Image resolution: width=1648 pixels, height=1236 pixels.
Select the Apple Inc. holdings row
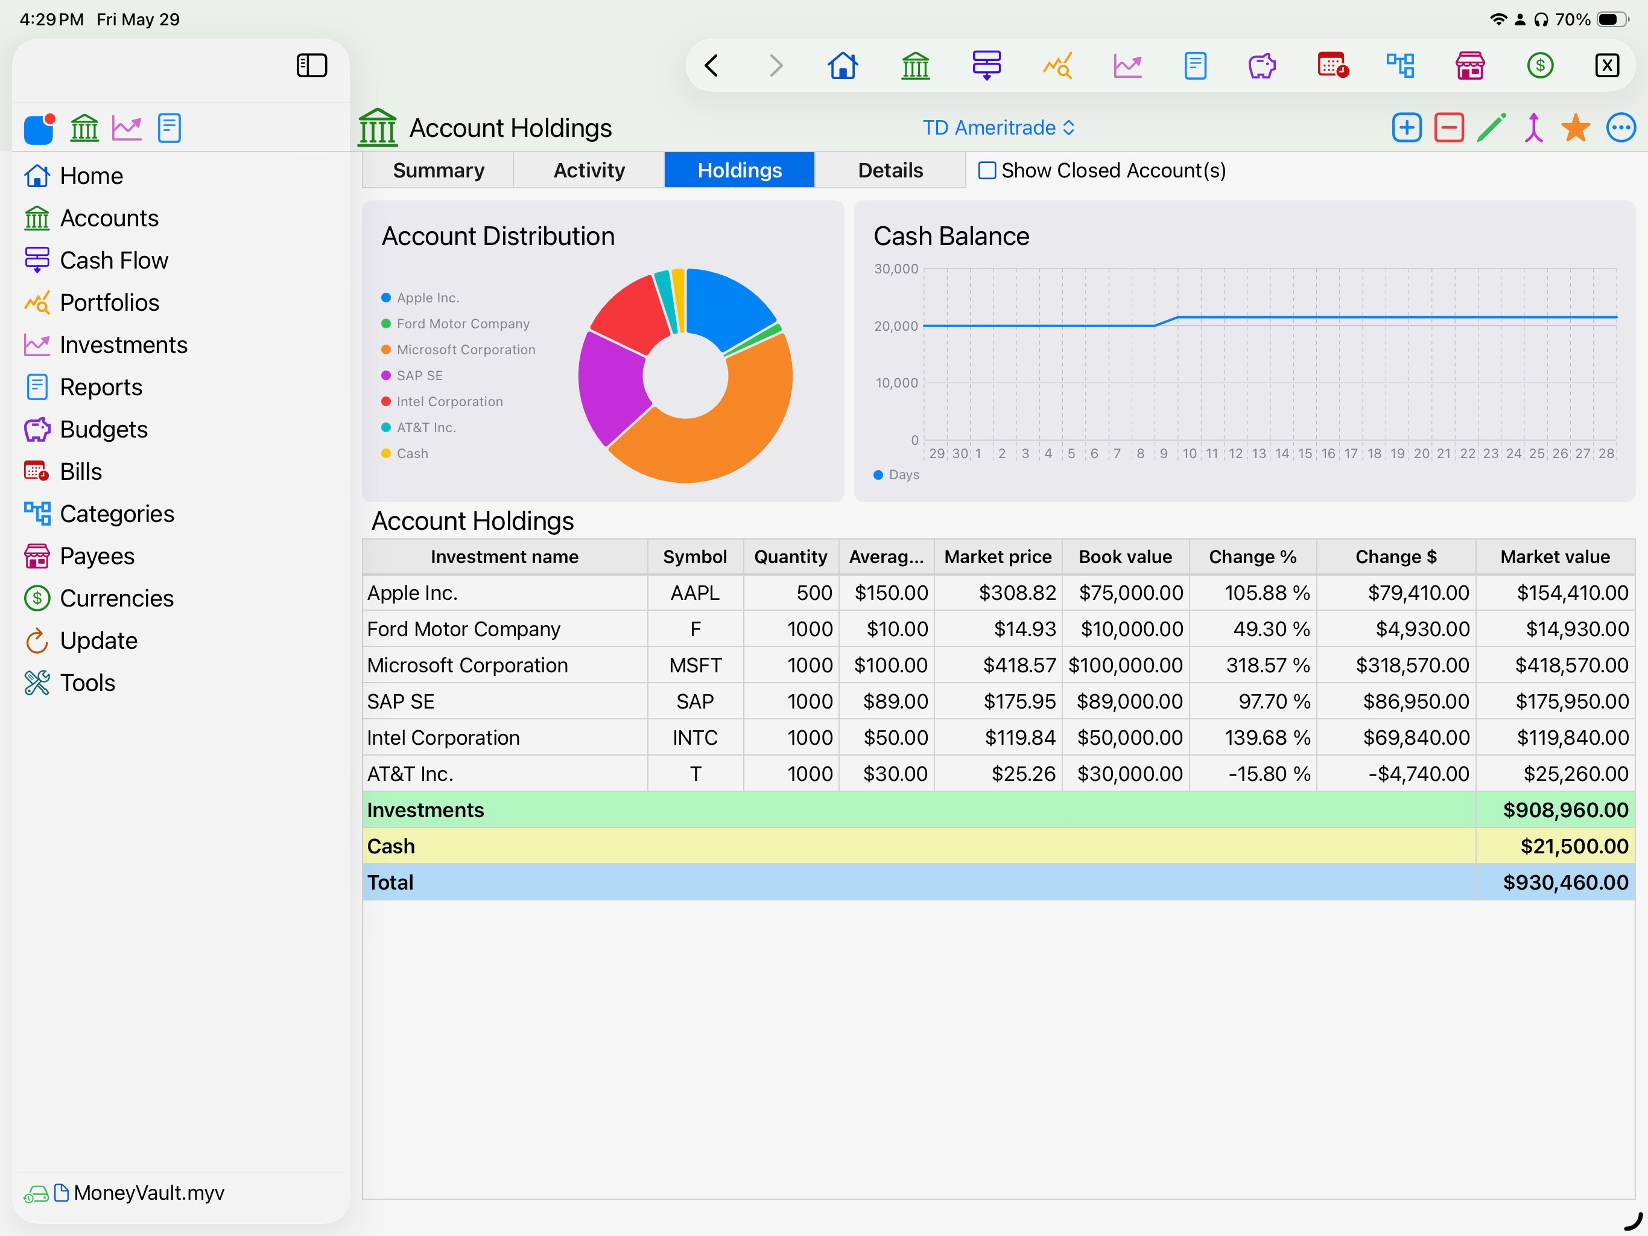(998, 593)
